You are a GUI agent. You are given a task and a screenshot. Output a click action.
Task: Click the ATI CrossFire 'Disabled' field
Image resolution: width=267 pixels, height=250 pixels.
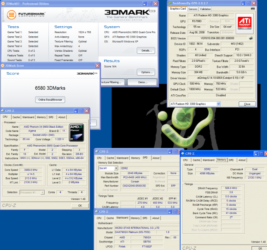(221, 96)
